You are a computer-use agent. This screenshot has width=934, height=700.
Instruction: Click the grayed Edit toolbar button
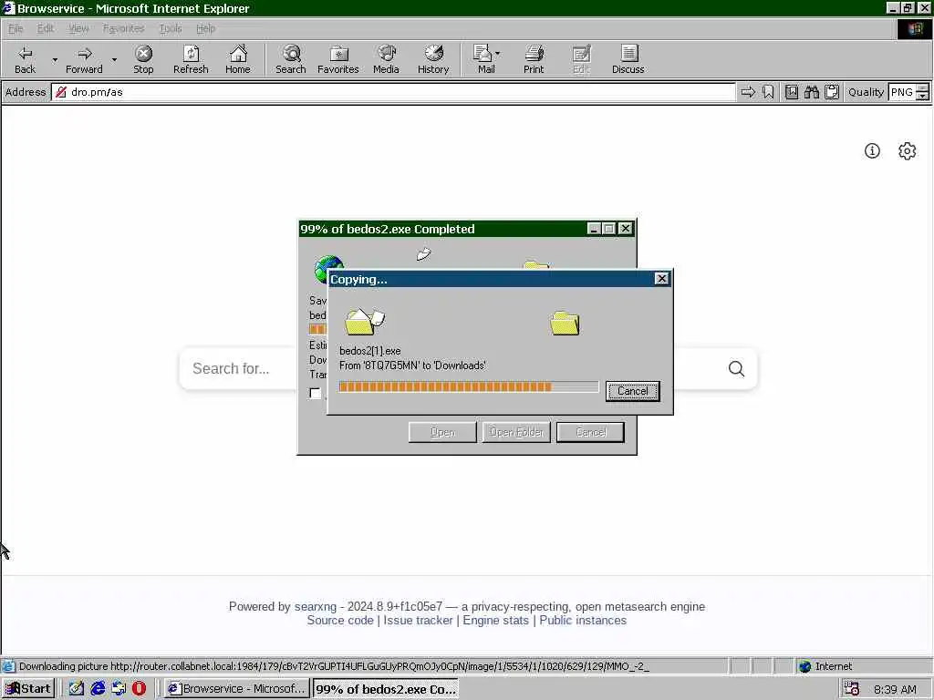[x=581, y=59]
